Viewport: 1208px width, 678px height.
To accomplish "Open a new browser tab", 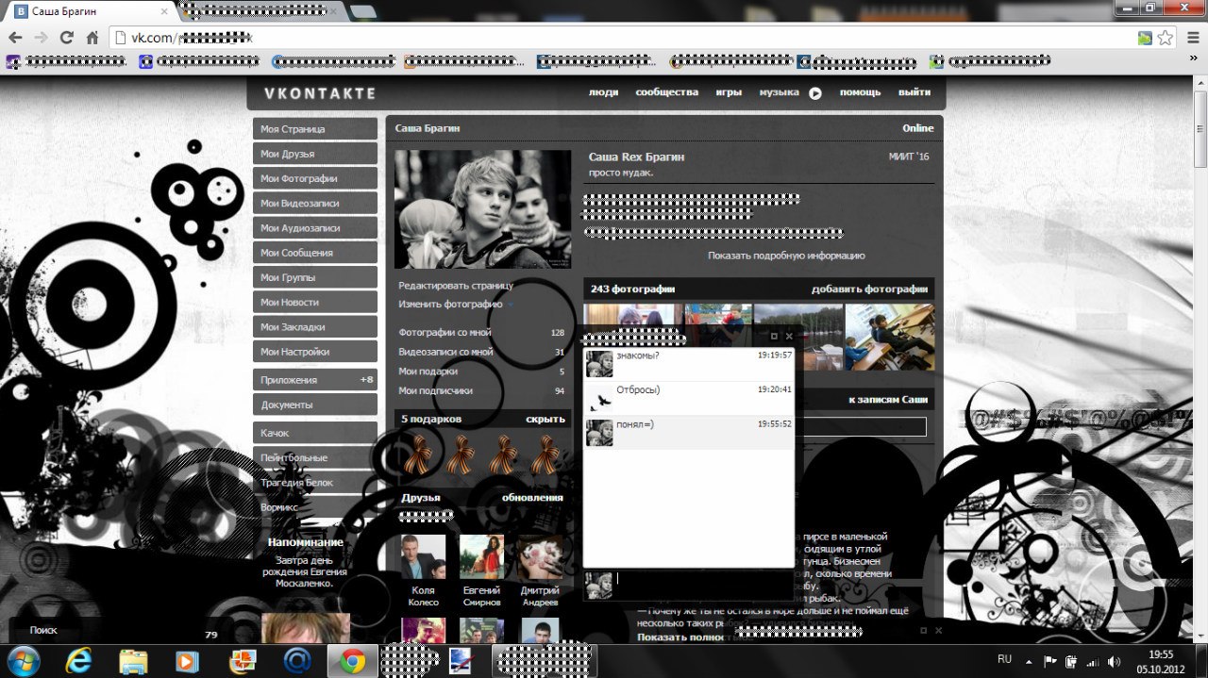I will coord(362,11).
